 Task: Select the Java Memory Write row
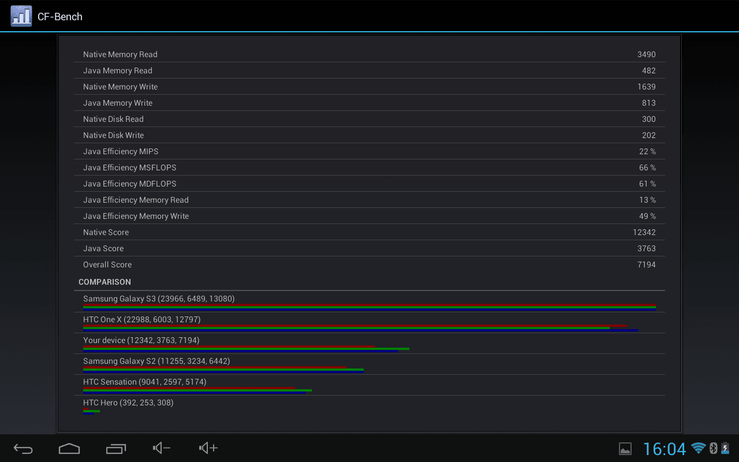coord(369,103)
